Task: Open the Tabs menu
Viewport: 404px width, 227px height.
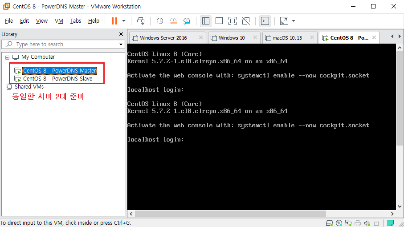Action: click(75, 21)
